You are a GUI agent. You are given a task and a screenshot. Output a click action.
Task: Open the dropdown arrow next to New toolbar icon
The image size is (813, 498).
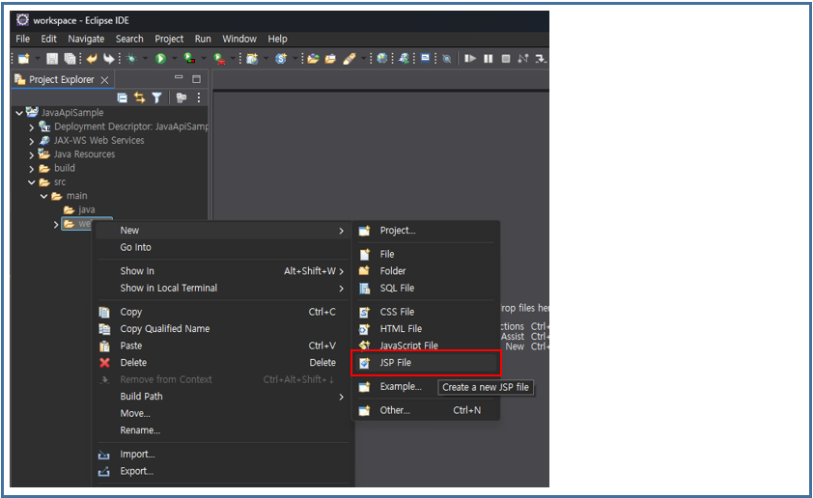tap(38, 58)
